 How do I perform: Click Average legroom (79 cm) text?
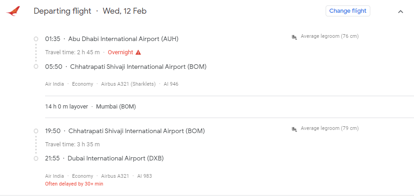pos(329,129)
